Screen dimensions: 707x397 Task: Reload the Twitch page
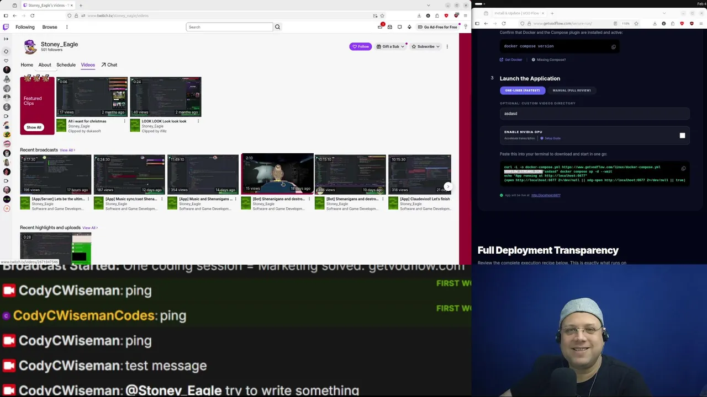32,15
